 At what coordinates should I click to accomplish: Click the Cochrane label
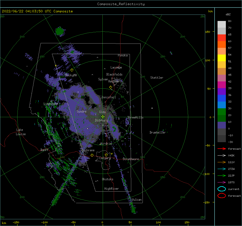pos(88,150)
